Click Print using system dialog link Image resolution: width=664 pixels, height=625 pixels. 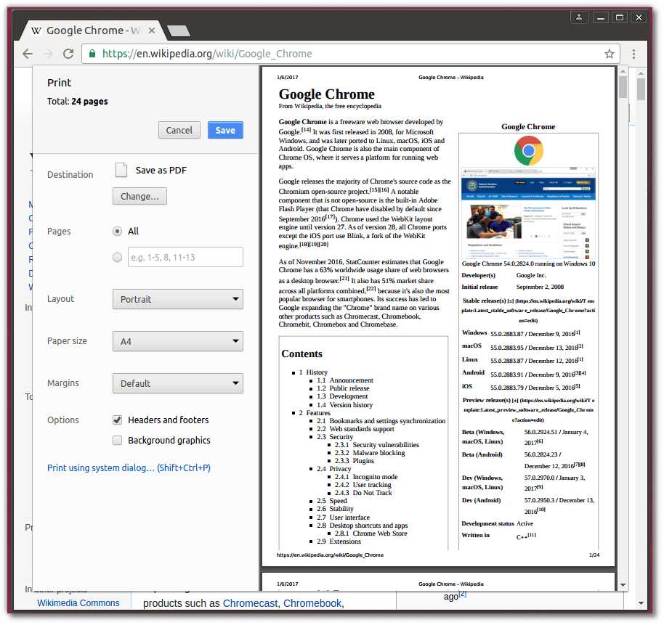click(x=129, y=468)
